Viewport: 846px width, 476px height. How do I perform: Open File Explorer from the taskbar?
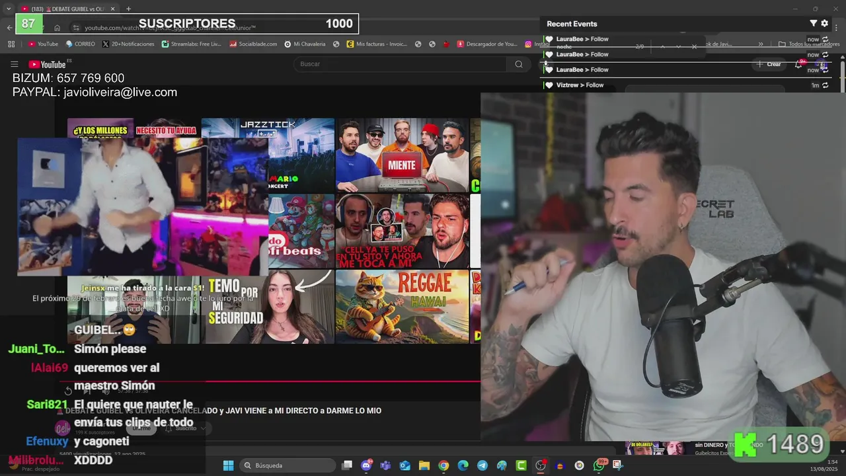[424, 465]
